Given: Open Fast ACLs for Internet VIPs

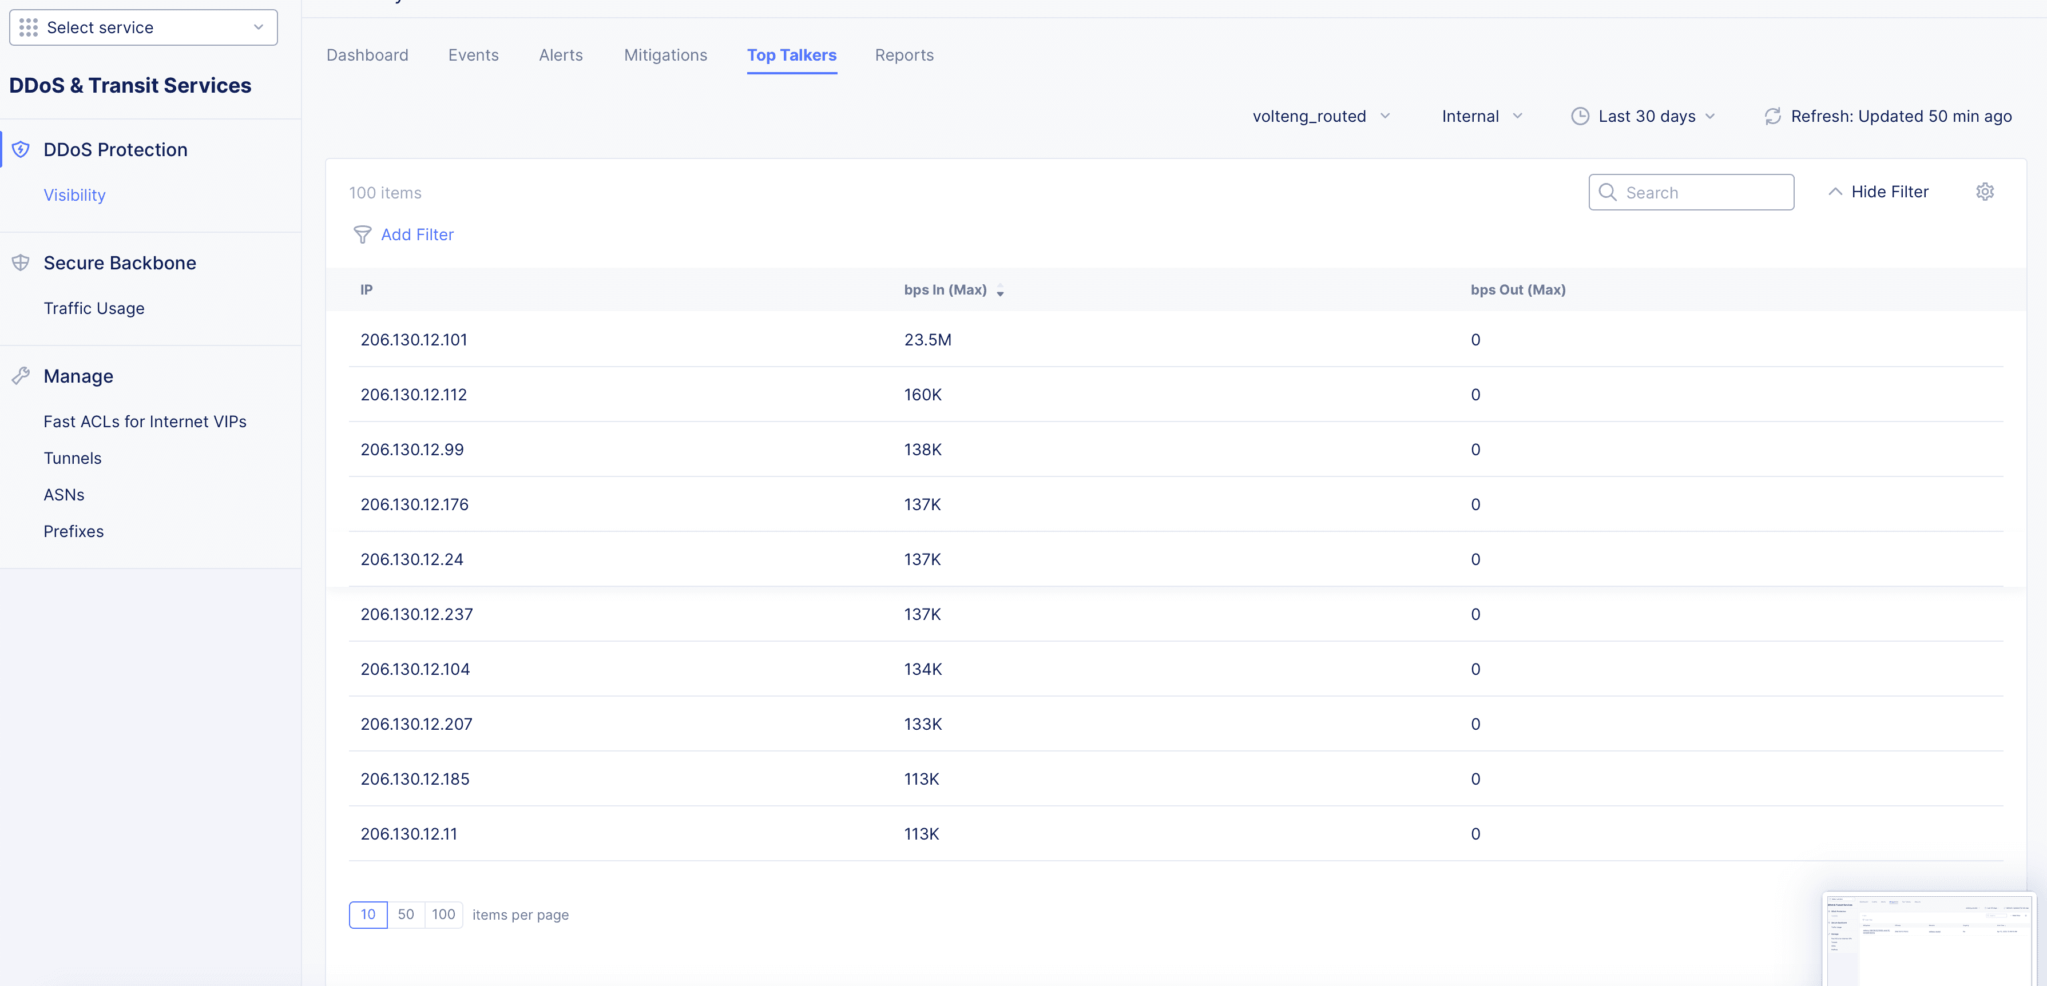Looking at the screenshot, I should [145, 421].
